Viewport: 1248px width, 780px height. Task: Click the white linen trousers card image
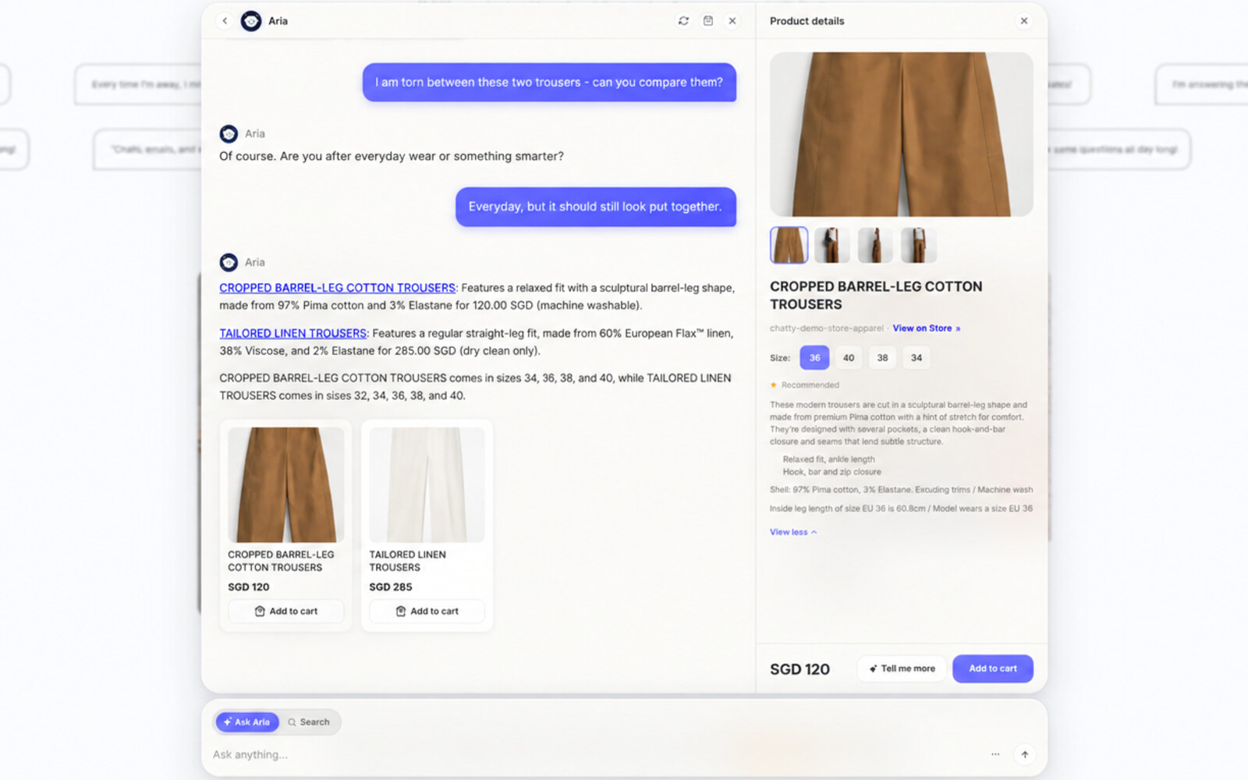coord(427,484)
